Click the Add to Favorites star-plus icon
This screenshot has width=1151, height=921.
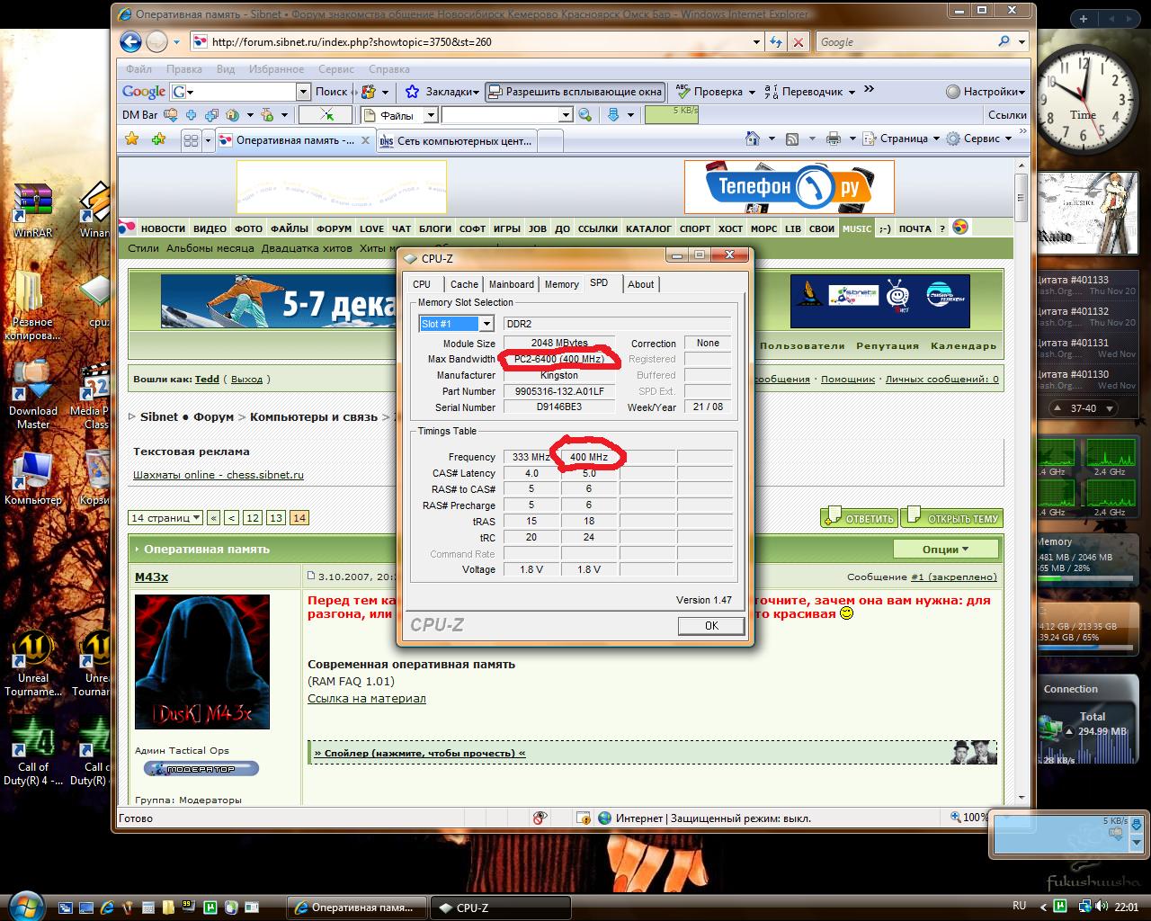coord(158,139)
